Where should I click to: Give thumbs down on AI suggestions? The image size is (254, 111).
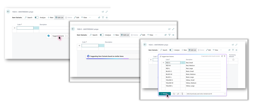[225, 56]
